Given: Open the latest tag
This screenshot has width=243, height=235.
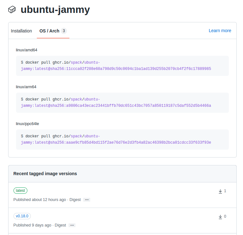Looking at the screenshot, I should (20, 191).
